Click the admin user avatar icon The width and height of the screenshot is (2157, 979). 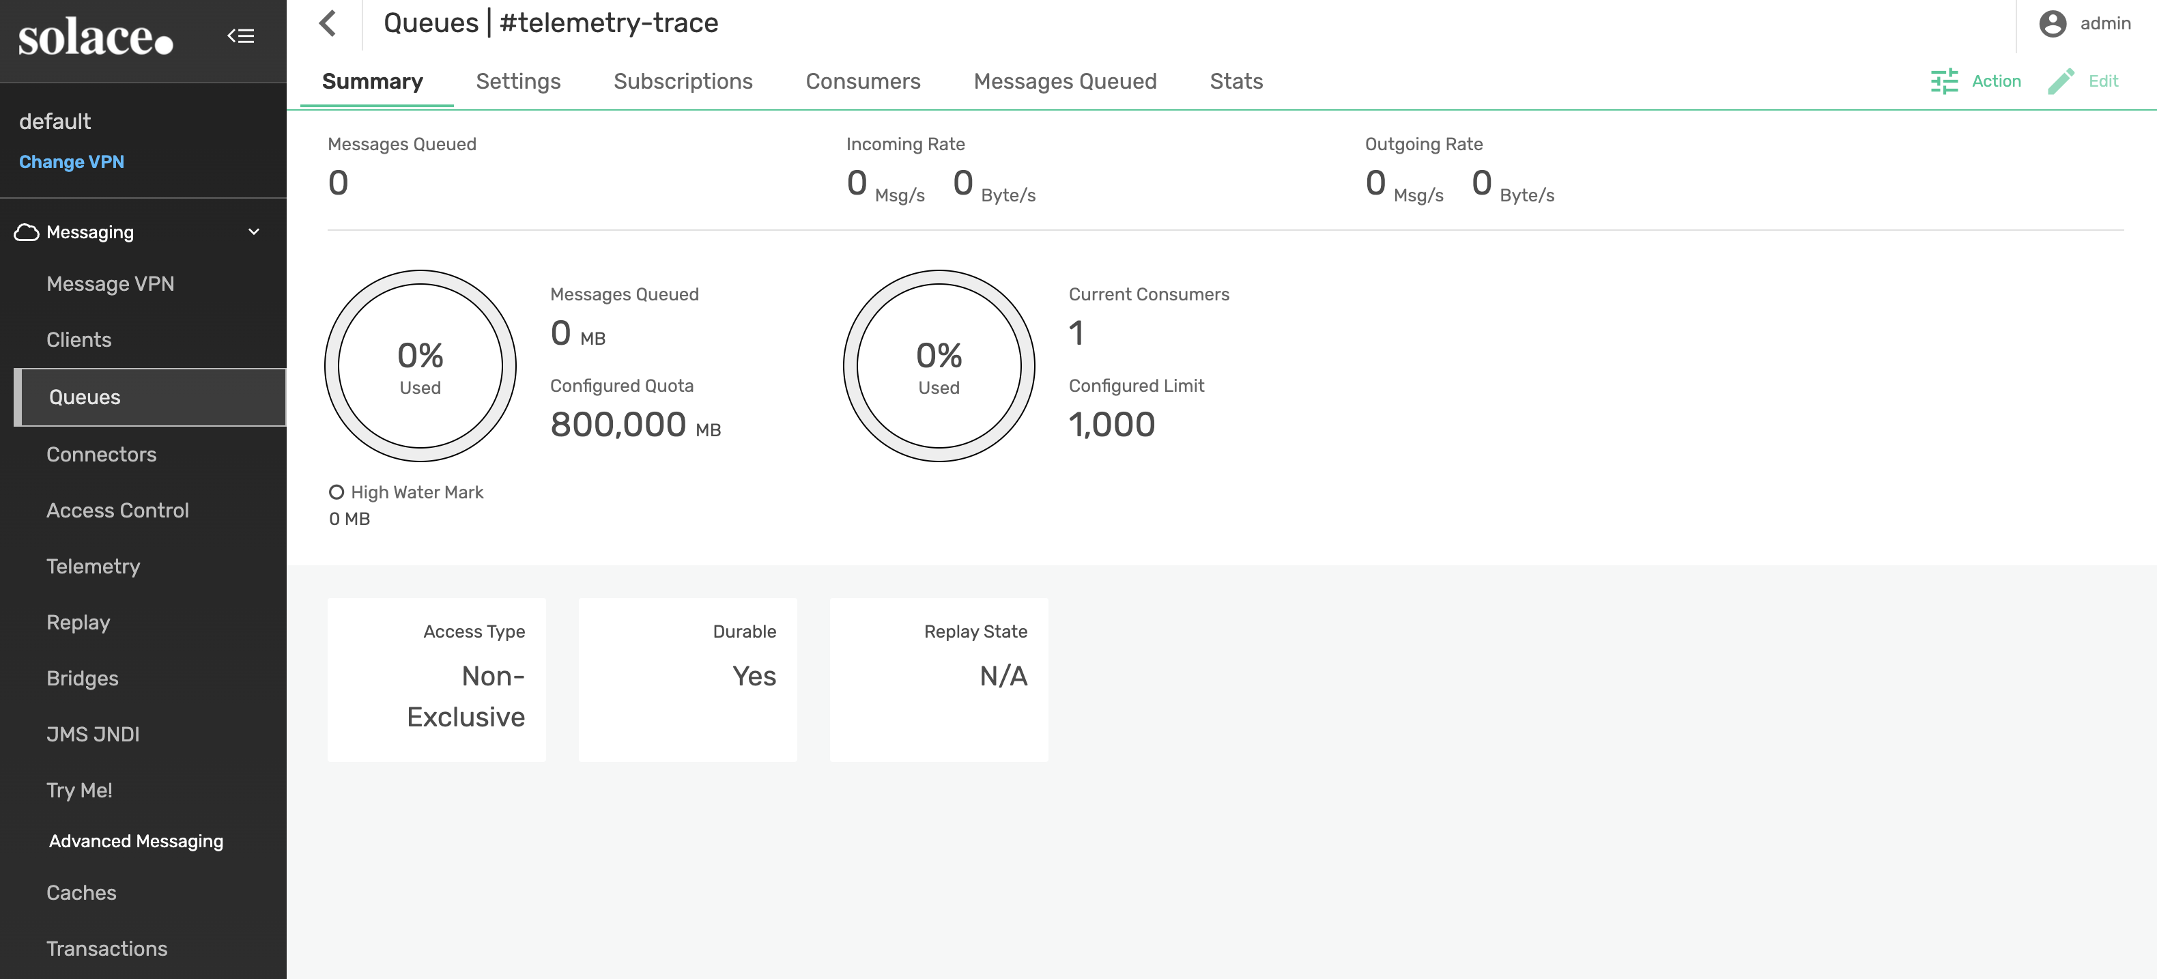[x=2053, y=23]
